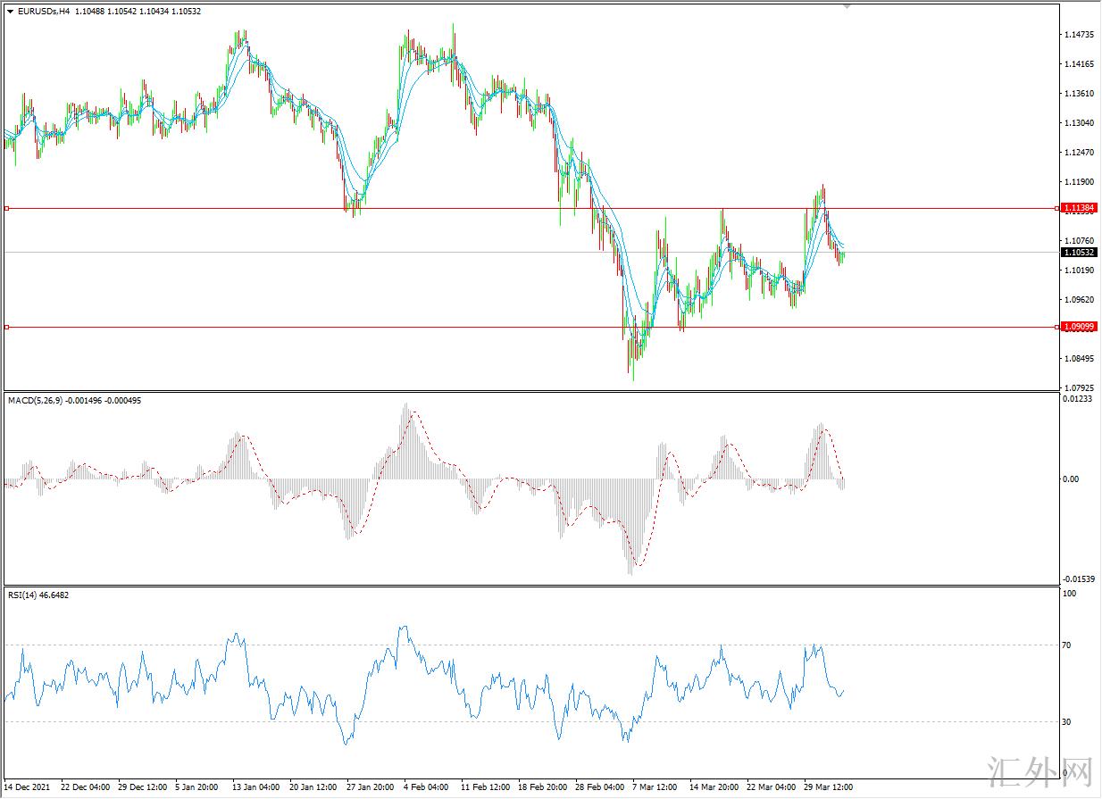The height and width of the screenshot is (799, 1102).
Task: Click the 14 Dec 2021 date label
Action: click(x=29, y=787)
